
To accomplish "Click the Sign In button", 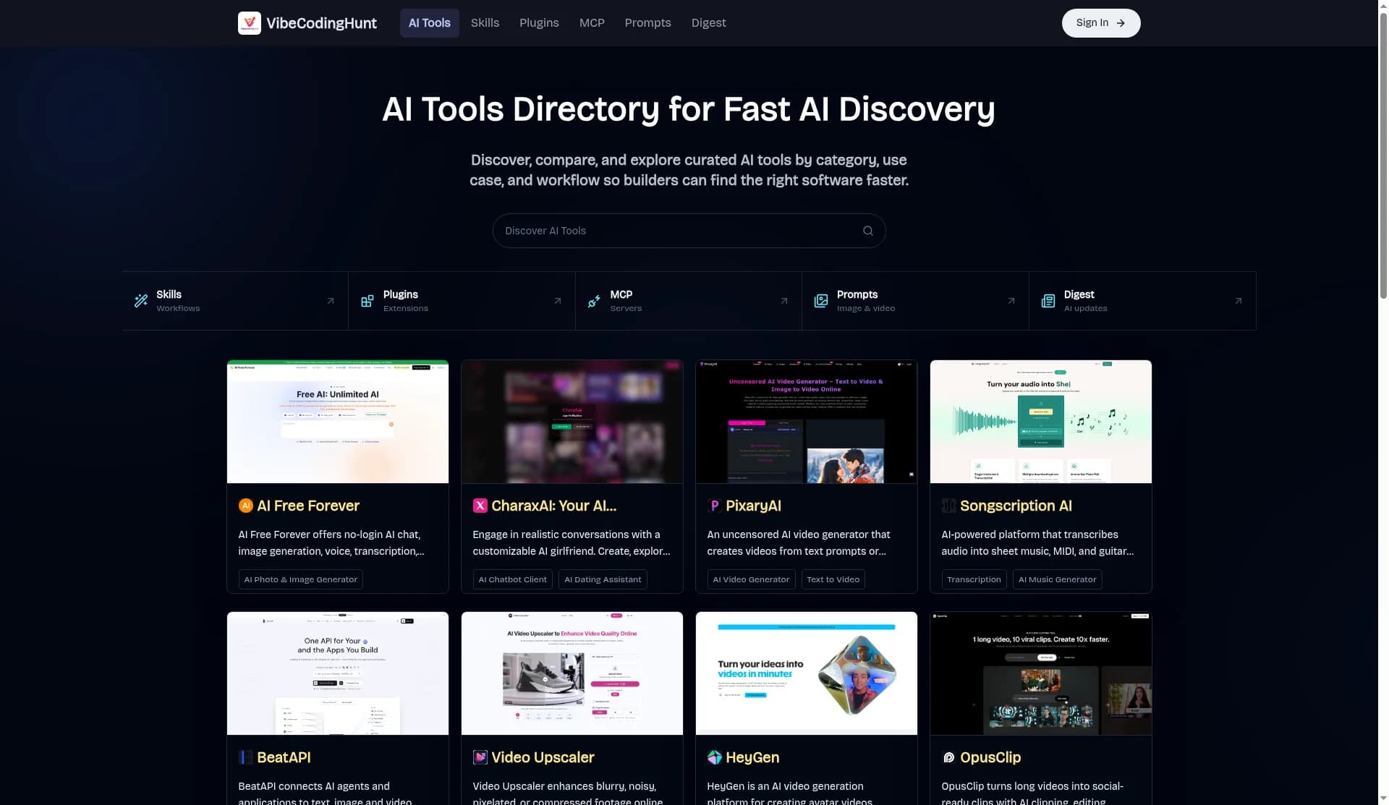I will [1100, 23].
